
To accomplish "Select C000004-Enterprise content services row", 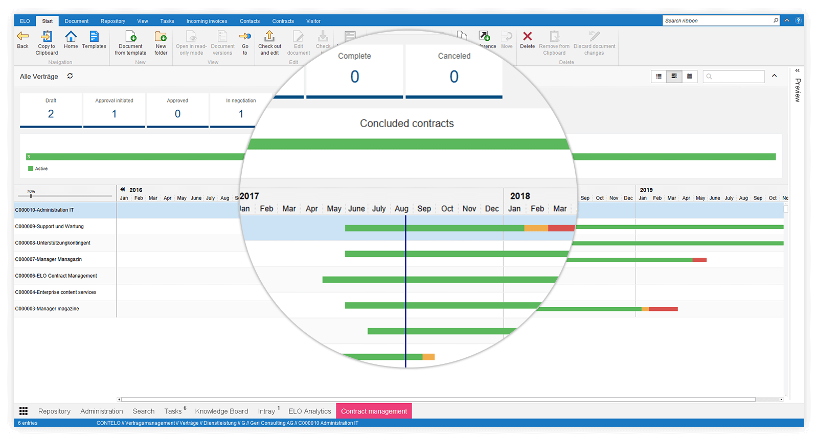I will click(x=65, y=292).
